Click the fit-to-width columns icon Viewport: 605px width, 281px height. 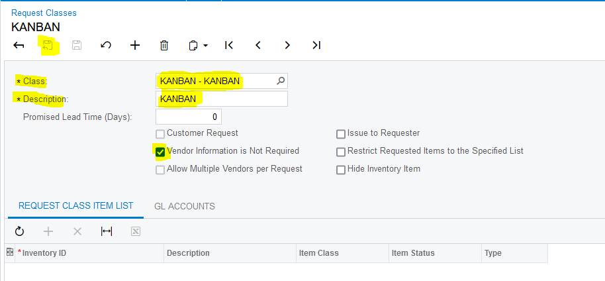coord(107,231)
